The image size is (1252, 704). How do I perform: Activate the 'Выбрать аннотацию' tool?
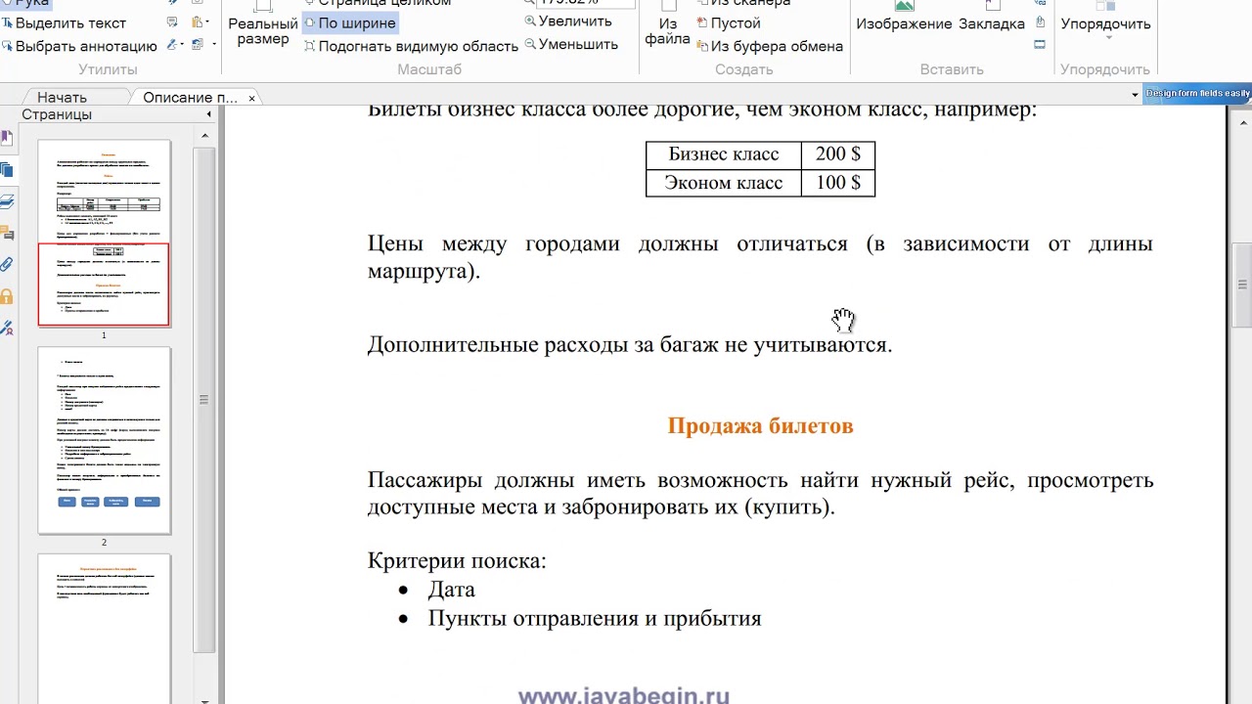click(79, 46)
